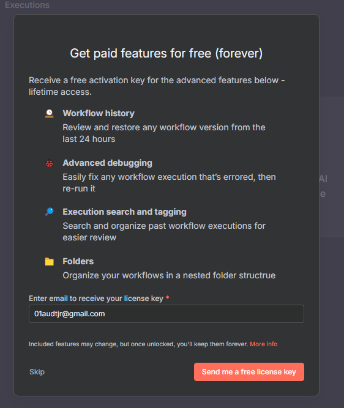Focus the license key email field
The image size is (344, 408).
click(166, 314)
